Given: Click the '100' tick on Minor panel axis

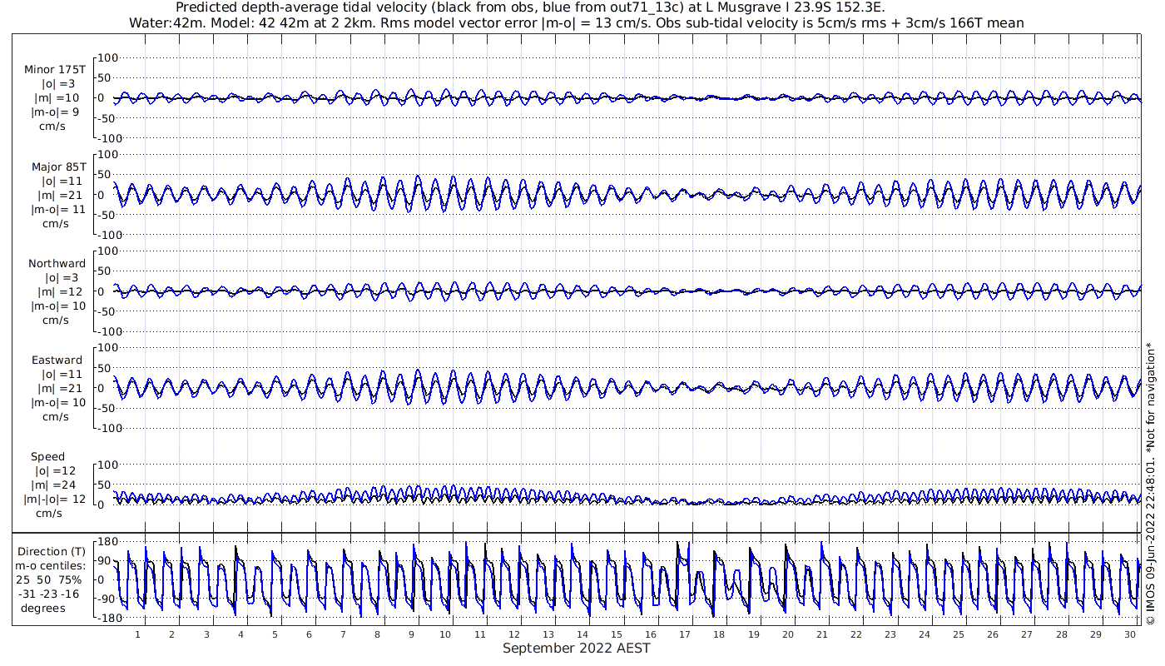Looking at the screenshot, I should pos(109,57).
